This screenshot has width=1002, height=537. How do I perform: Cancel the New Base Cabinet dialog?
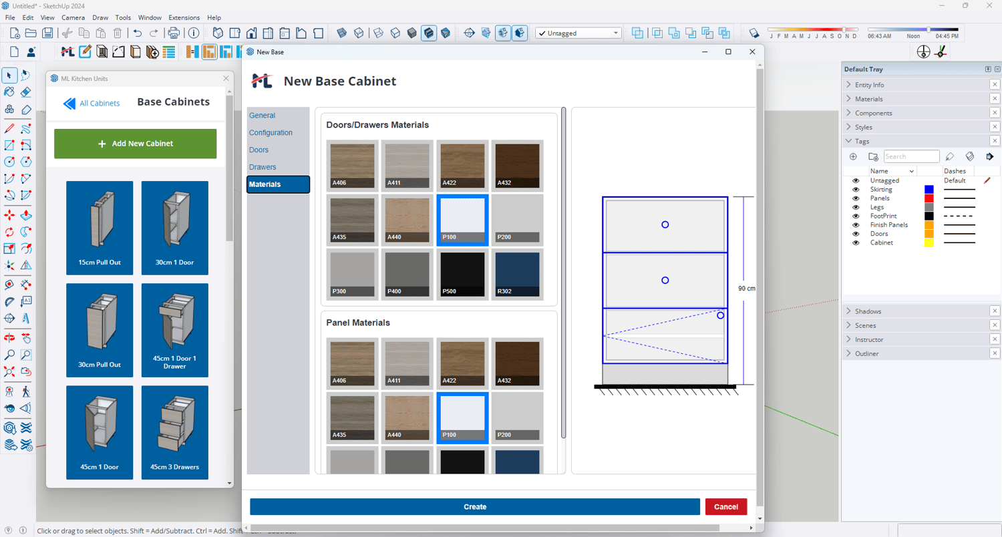click(x=726, y=507)
